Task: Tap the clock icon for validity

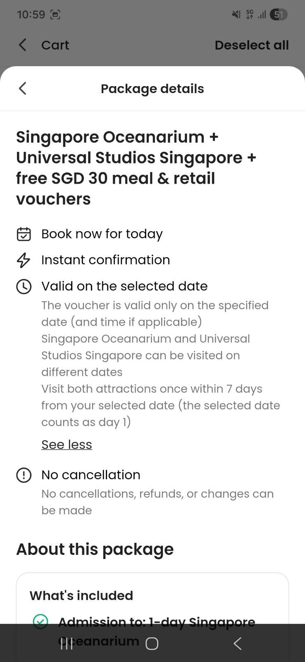Action: pyautogui.click(x=24, y=286)
